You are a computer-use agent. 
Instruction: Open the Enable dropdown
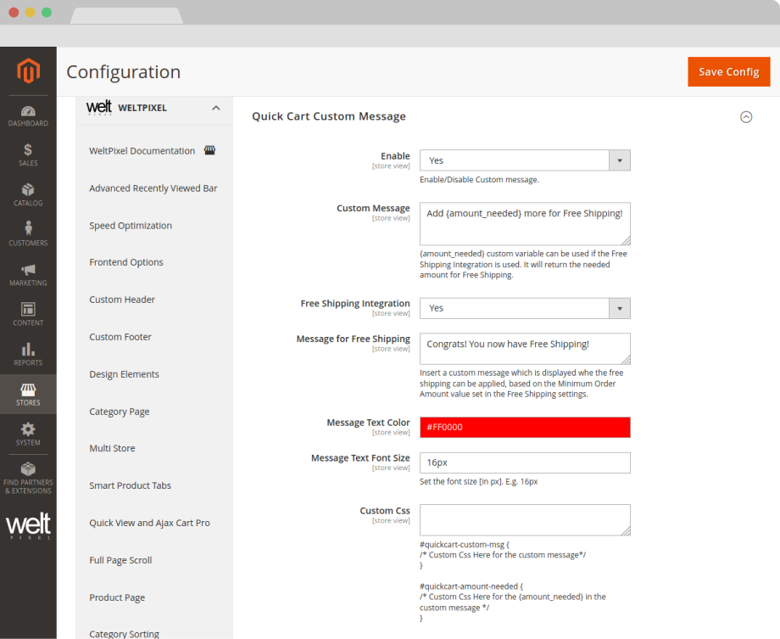point(525,160)
